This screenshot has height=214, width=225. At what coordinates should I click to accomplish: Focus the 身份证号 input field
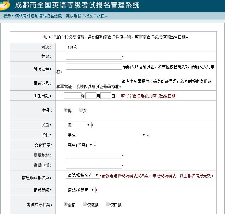[x=94, y=66]
